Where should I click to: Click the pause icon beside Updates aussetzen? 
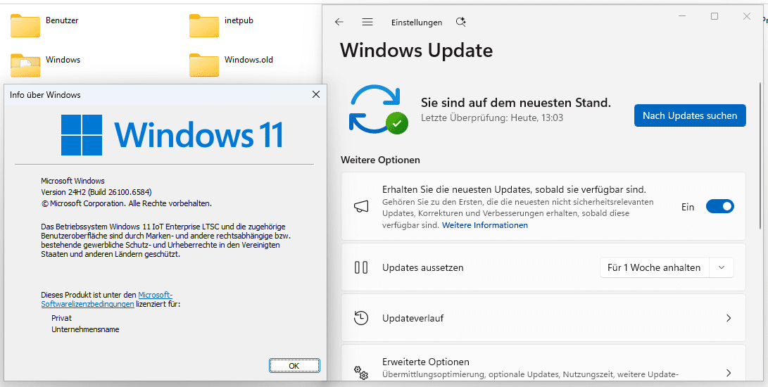point(361,267)
